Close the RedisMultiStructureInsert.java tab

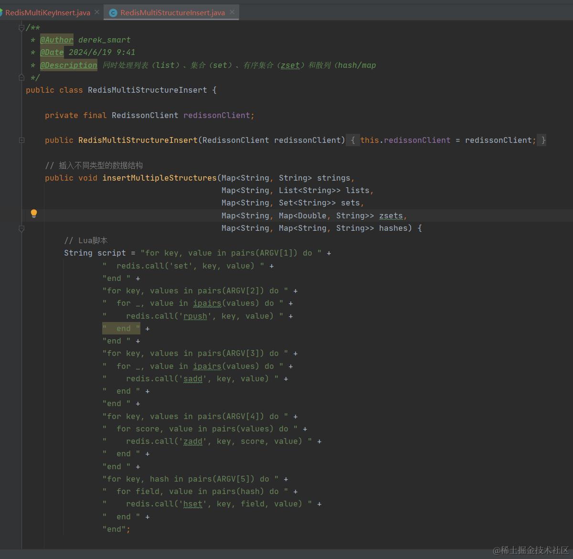(232, 12)
